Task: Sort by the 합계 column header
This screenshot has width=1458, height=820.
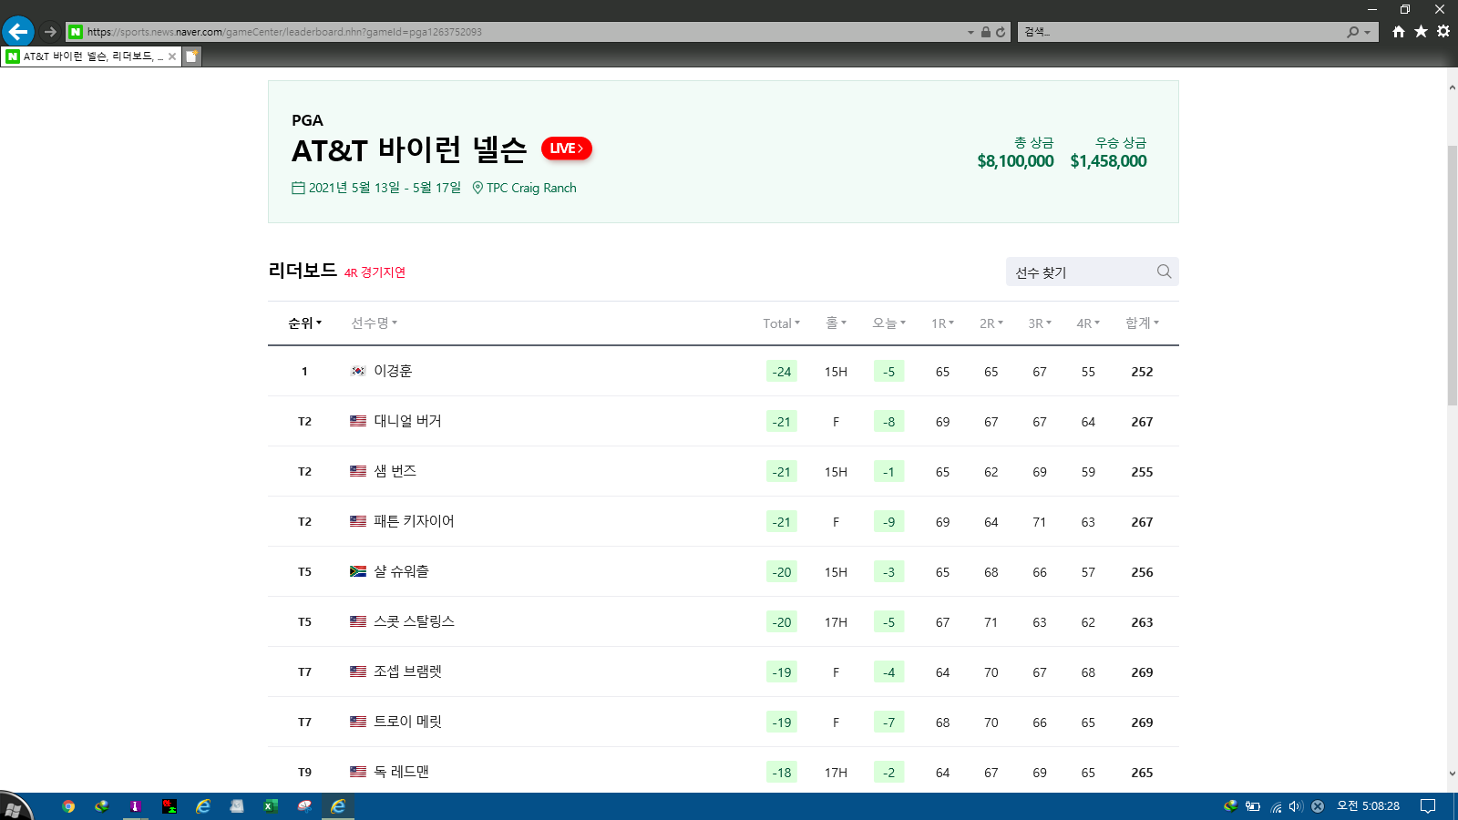Action: (x=1143, y=323)
